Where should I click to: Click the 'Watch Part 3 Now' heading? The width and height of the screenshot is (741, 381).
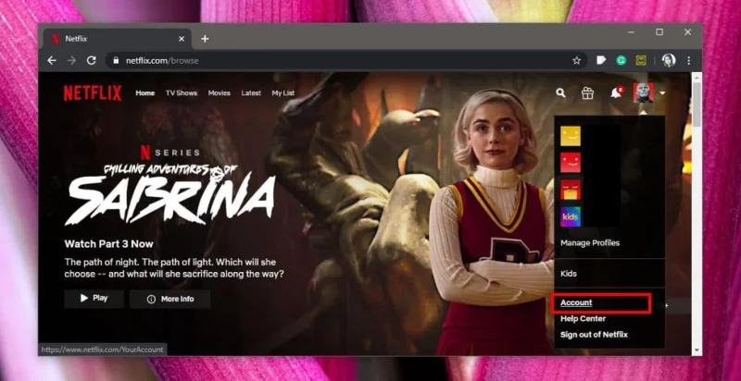coord(108,244)
